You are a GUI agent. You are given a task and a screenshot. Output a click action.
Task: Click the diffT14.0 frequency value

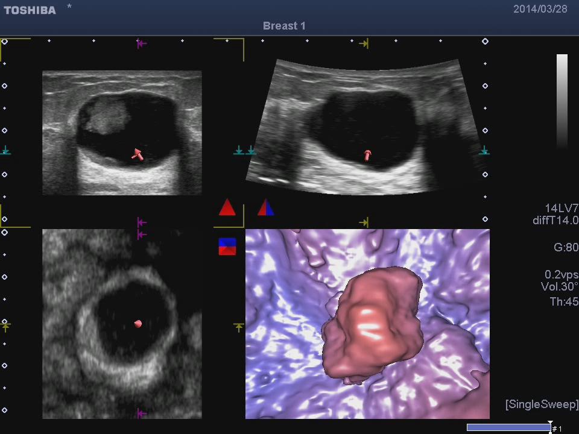[x=555, y=221]
